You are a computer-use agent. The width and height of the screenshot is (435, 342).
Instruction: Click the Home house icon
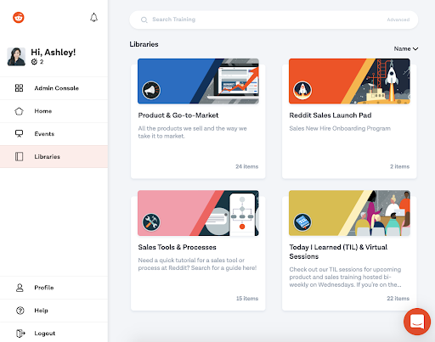(19, 111)
